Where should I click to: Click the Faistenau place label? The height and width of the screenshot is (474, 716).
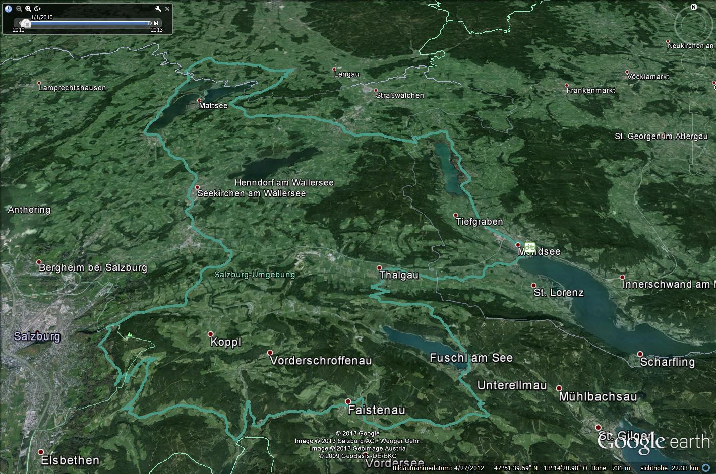[x=376, y=410]
